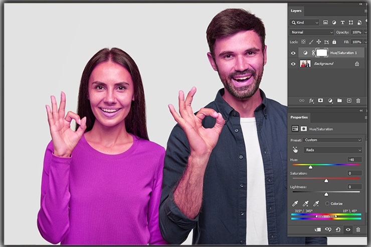The width and height of the screenshot is (371, 247).
Task: Select the on-image adjustment hand tool
Action: click(295, 150)
